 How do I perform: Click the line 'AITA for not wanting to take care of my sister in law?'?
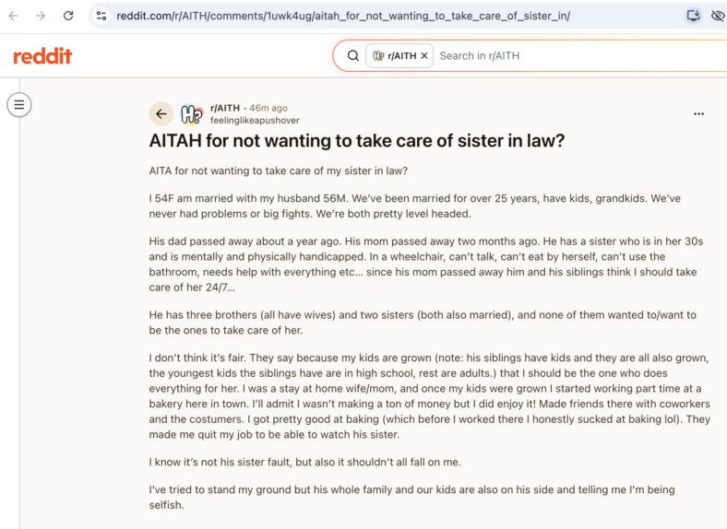tap(279, 170)
